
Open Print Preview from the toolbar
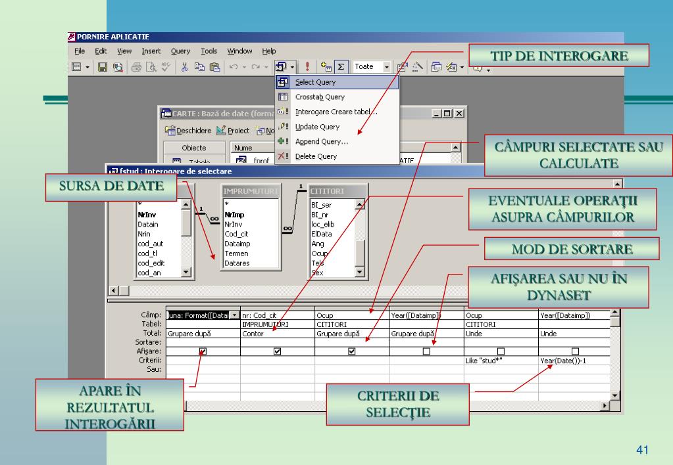pos(151,67)
